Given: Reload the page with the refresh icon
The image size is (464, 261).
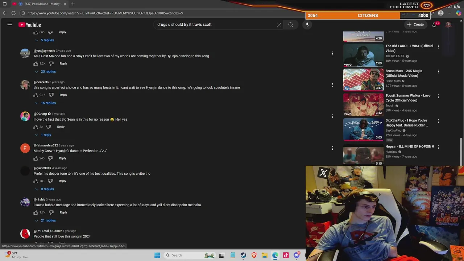Looking at the screenshot, I should click(x=13, y=13).
